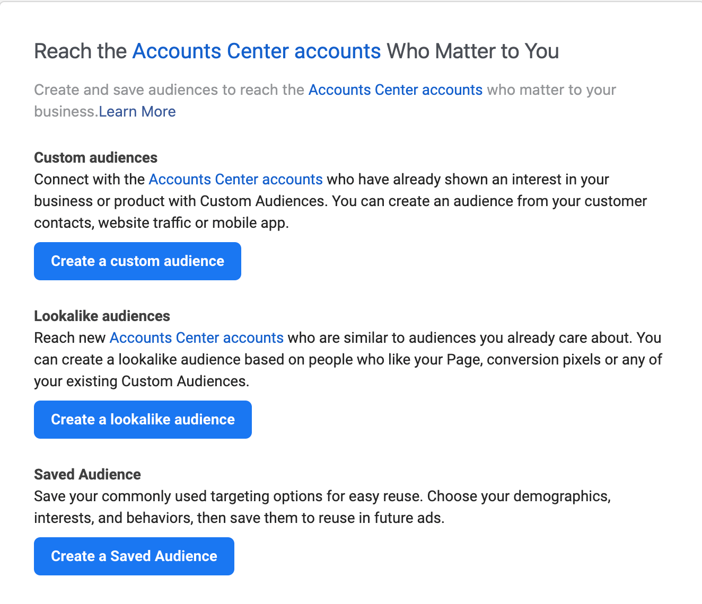Open Accounts Center accounts link under Custom audiences

click(236, 180)
